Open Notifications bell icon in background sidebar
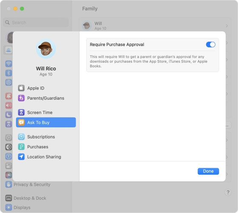 click(x=8, y=96)
